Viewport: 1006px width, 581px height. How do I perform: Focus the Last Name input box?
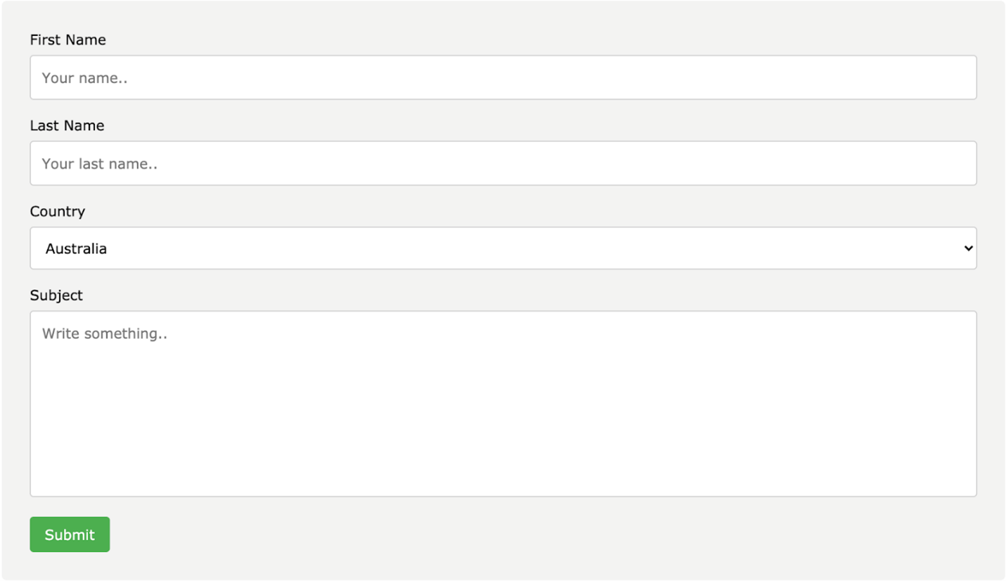(x=503, y=163)
